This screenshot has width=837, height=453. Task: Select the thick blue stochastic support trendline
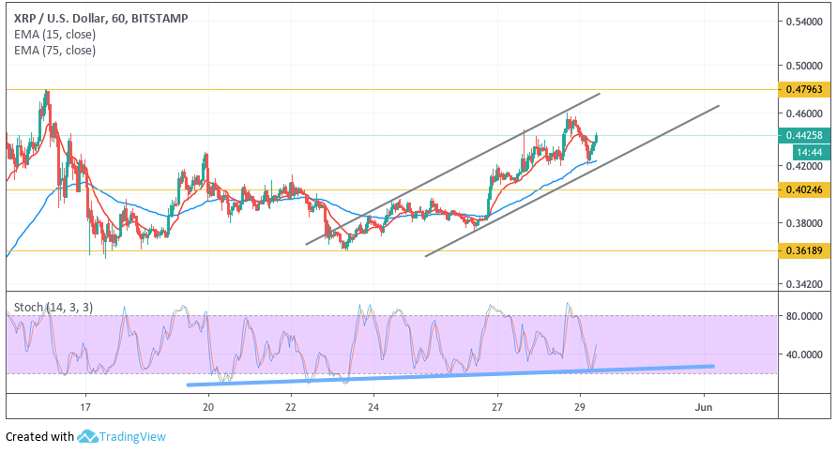pos(450,375)
